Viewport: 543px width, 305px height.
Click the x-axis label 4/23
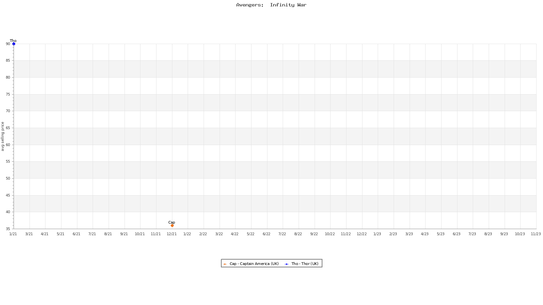click(x=425, y=234)
